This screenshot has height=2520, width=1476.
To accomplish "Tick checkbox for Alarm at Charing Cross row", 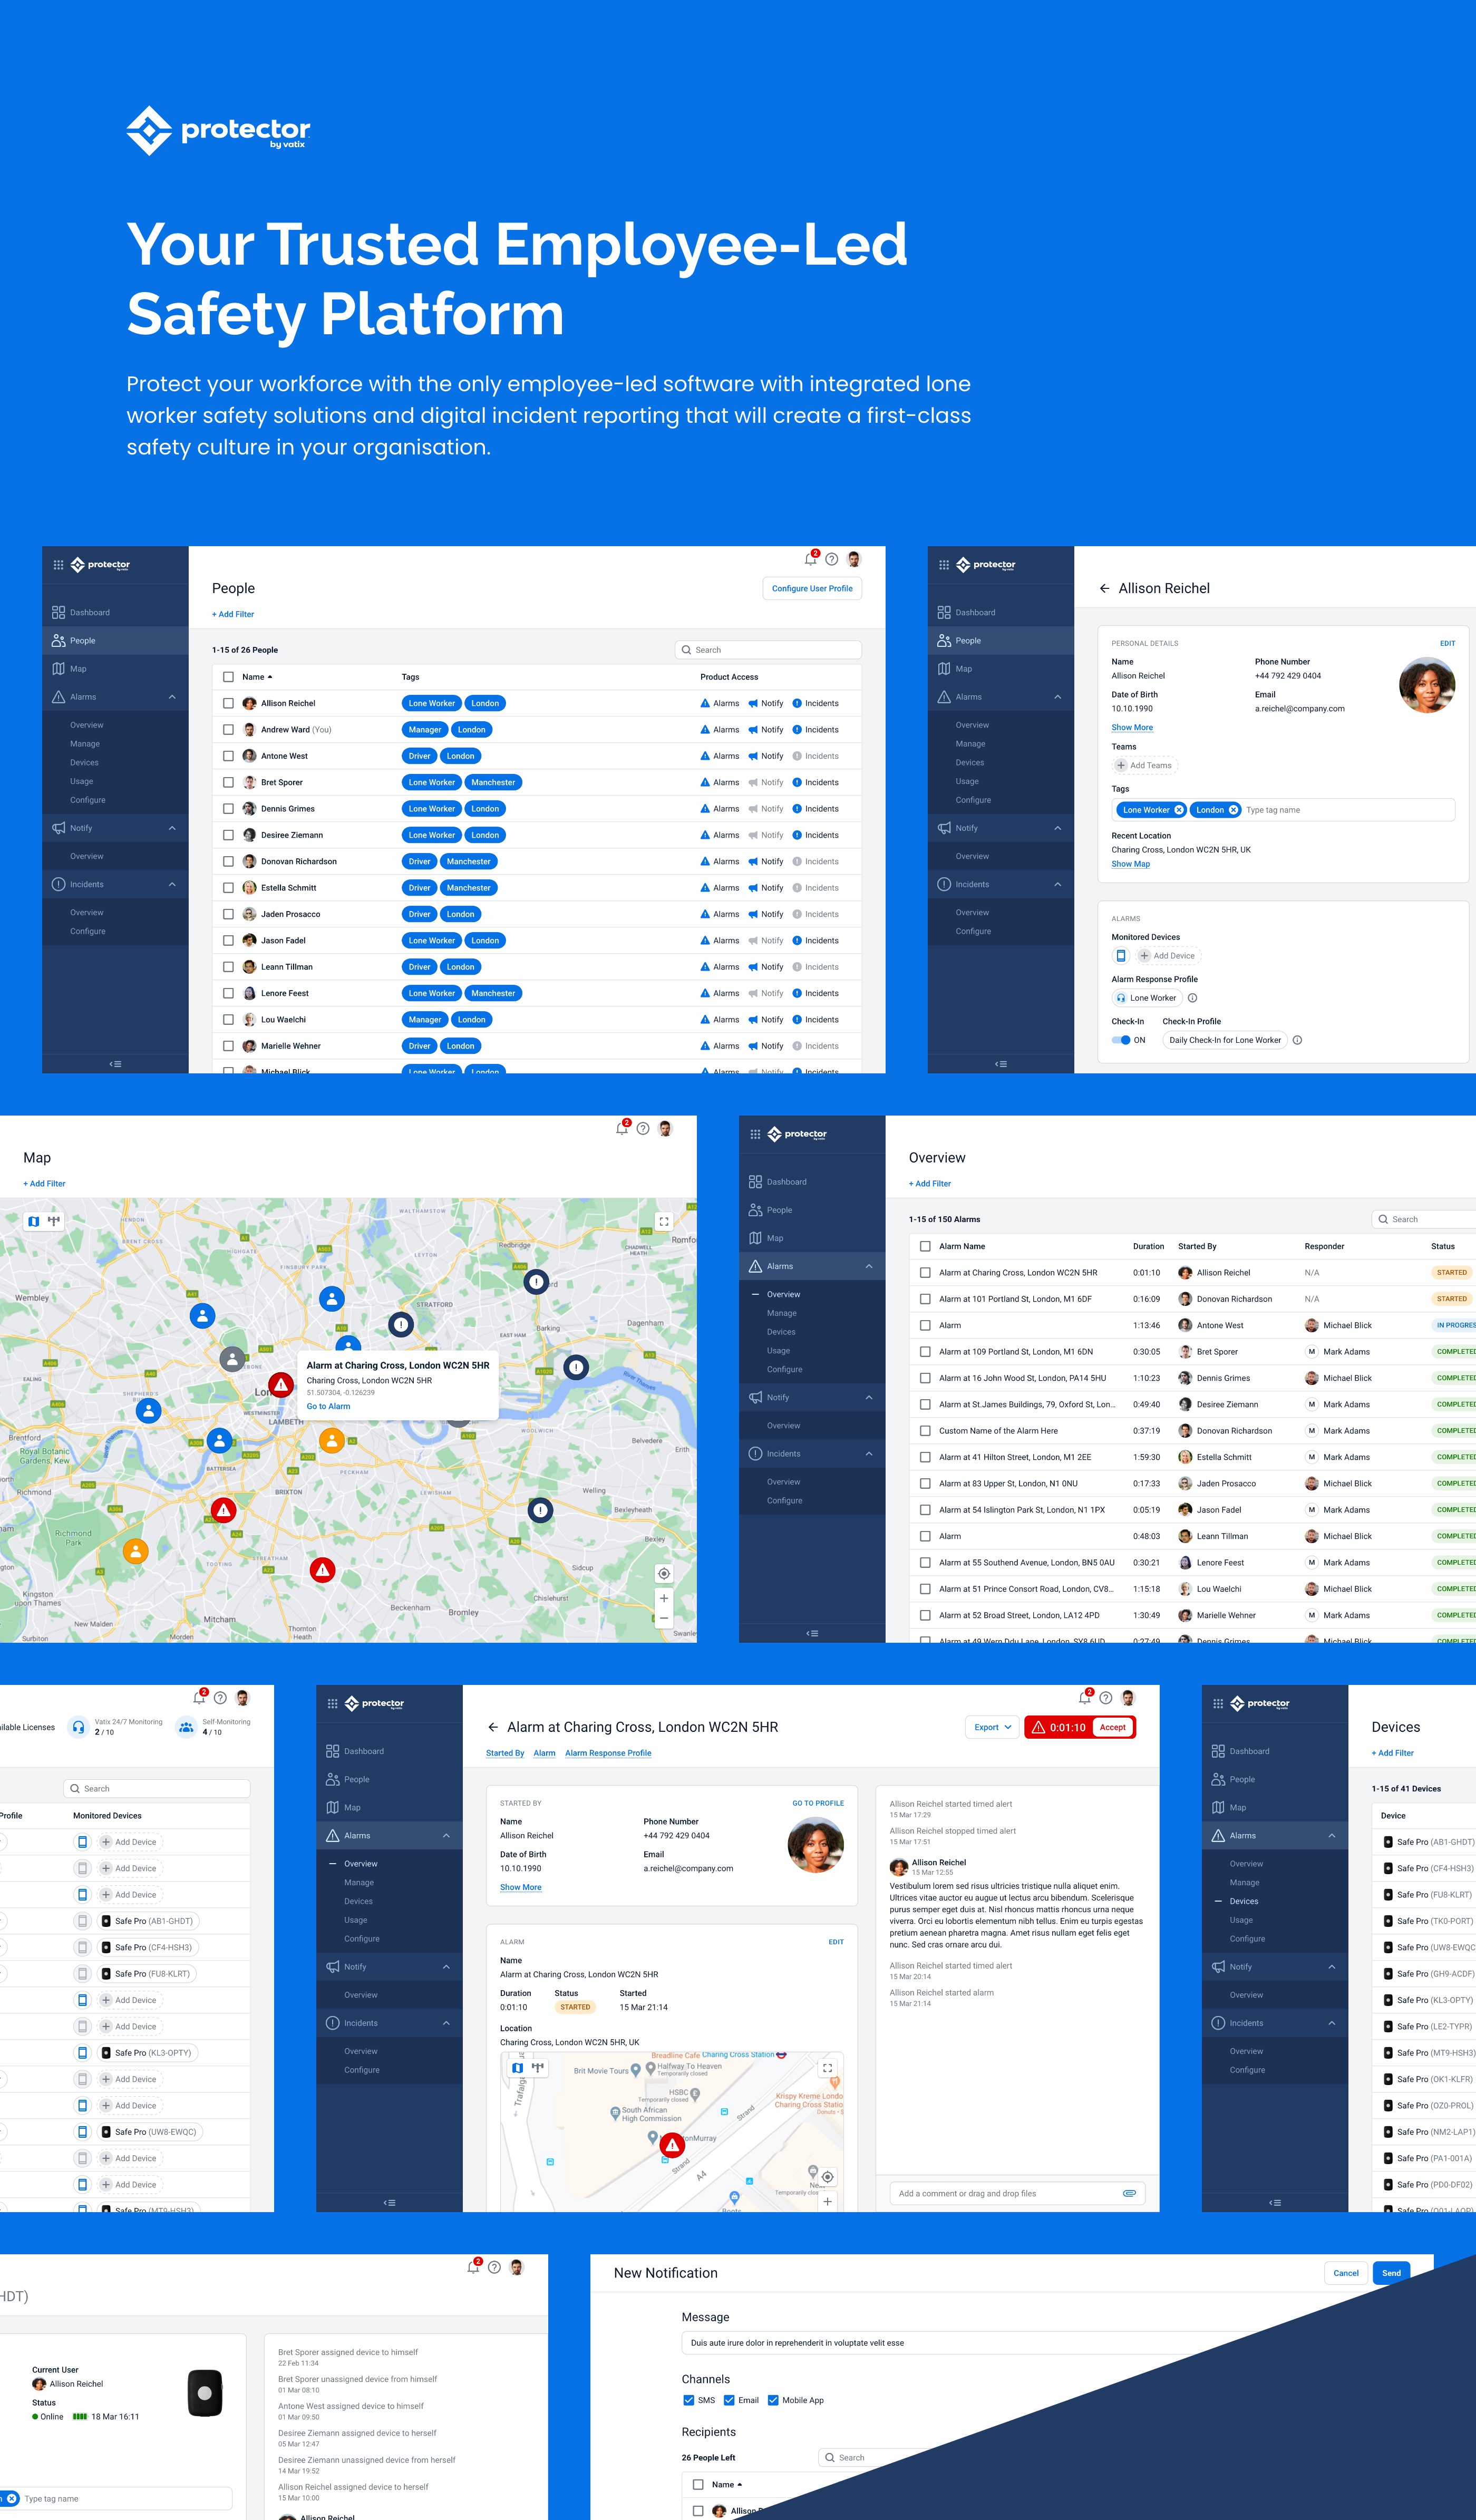I will click(x=925, y=1272).
